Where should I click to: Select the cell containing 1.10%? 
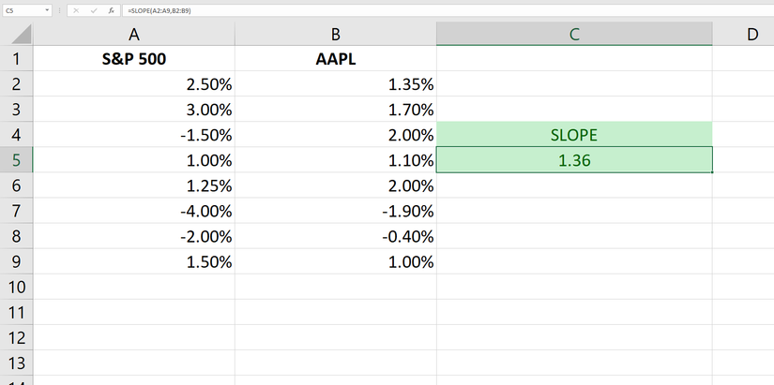[x=336, y=160]
